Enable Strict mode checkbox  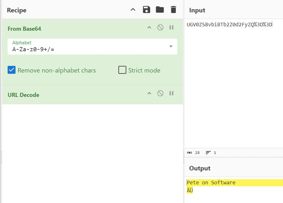click(x=122, y=70)
